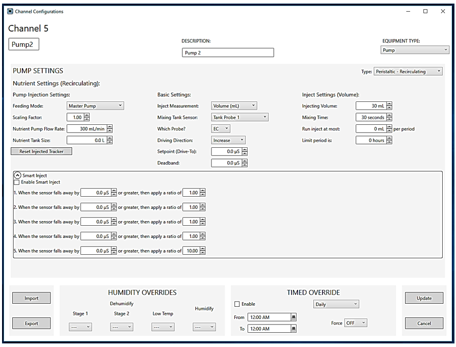Adjust Smart Inject rule 1 ratio stepper
Viewport: 456px width, 347px height.
[x=203, y=193]
